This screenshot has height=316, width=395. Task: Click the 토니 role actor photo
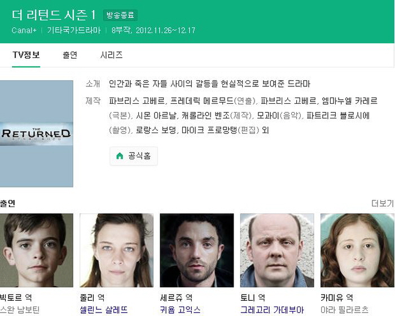pos(277,250)
